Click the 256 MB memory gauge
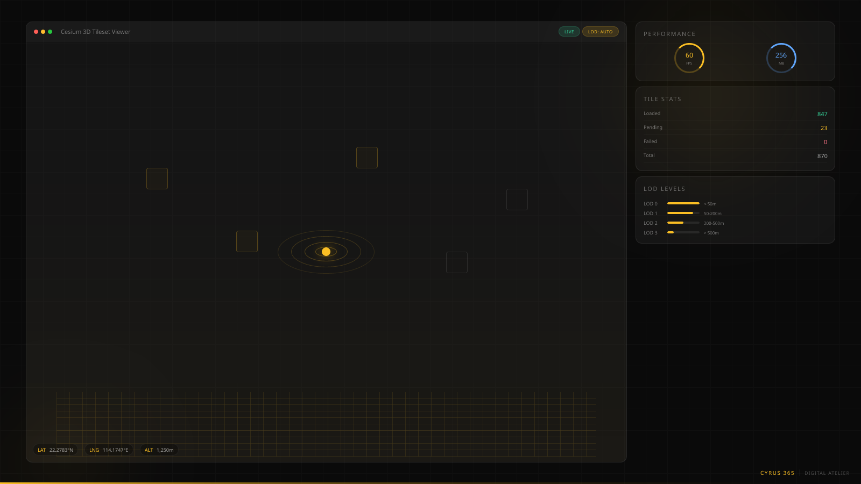 [x=781, y=58]
